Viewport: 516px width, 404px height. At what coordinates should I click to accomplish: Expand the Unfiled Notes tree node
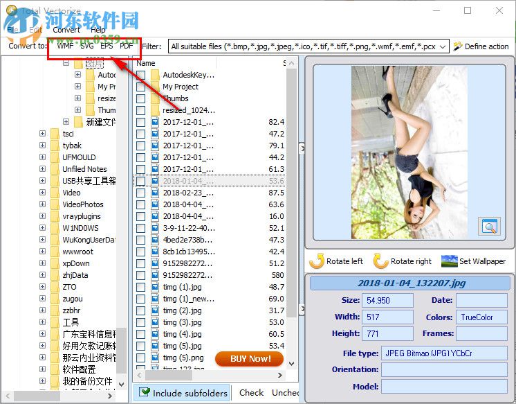tap(42, 169)
